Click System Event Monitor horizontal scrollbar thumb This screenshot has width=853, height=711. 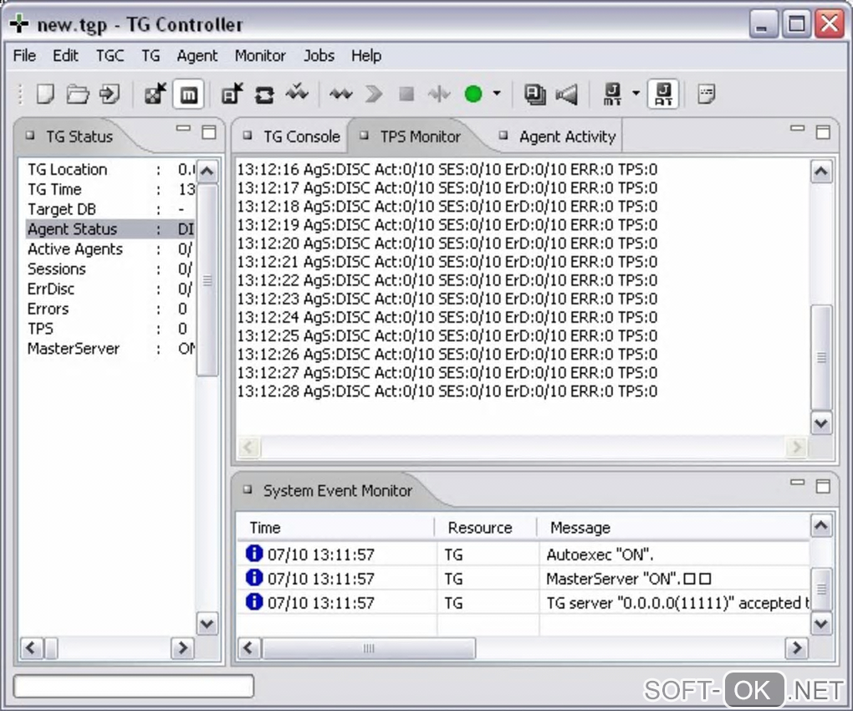(x=369, y=648)
